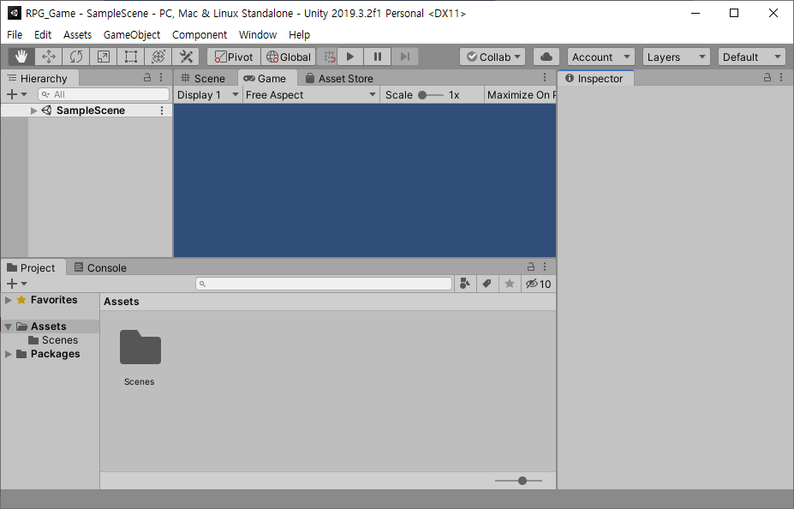Screen dimensions: 794x509
Task: Search assets by label icon
Action: [487, 284]
